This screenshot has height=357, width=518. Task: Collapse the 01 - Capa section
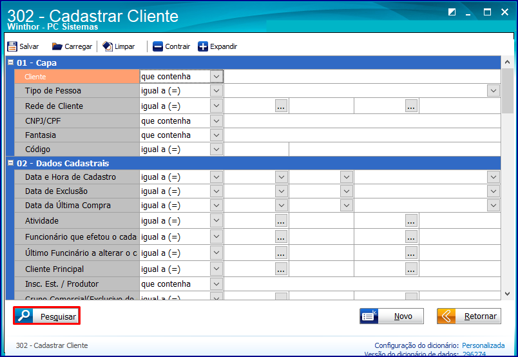coord(10,62)
